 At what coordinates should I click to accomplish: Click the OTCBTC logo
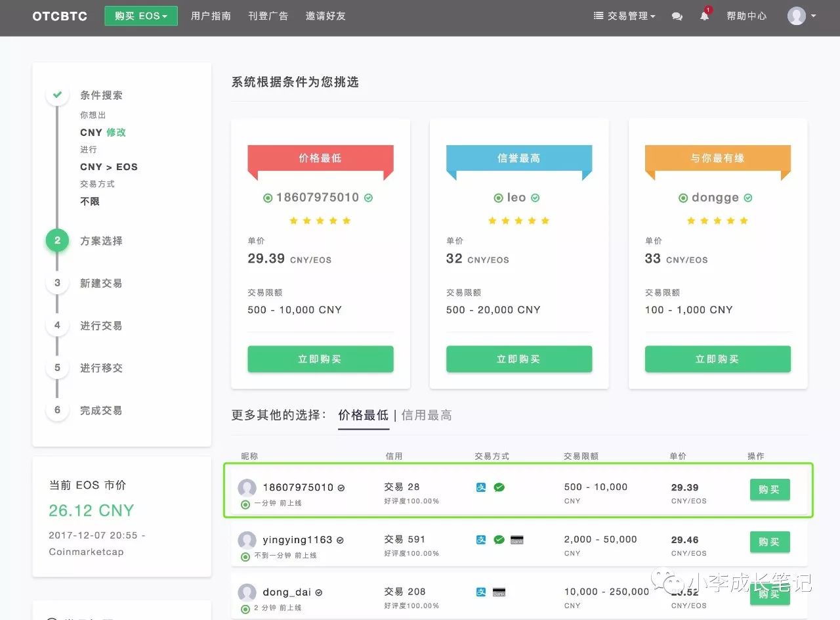[x=59, y=16]
